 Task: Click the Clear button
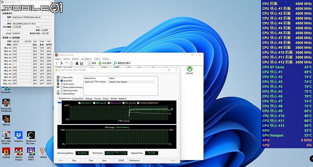[91, 160]
